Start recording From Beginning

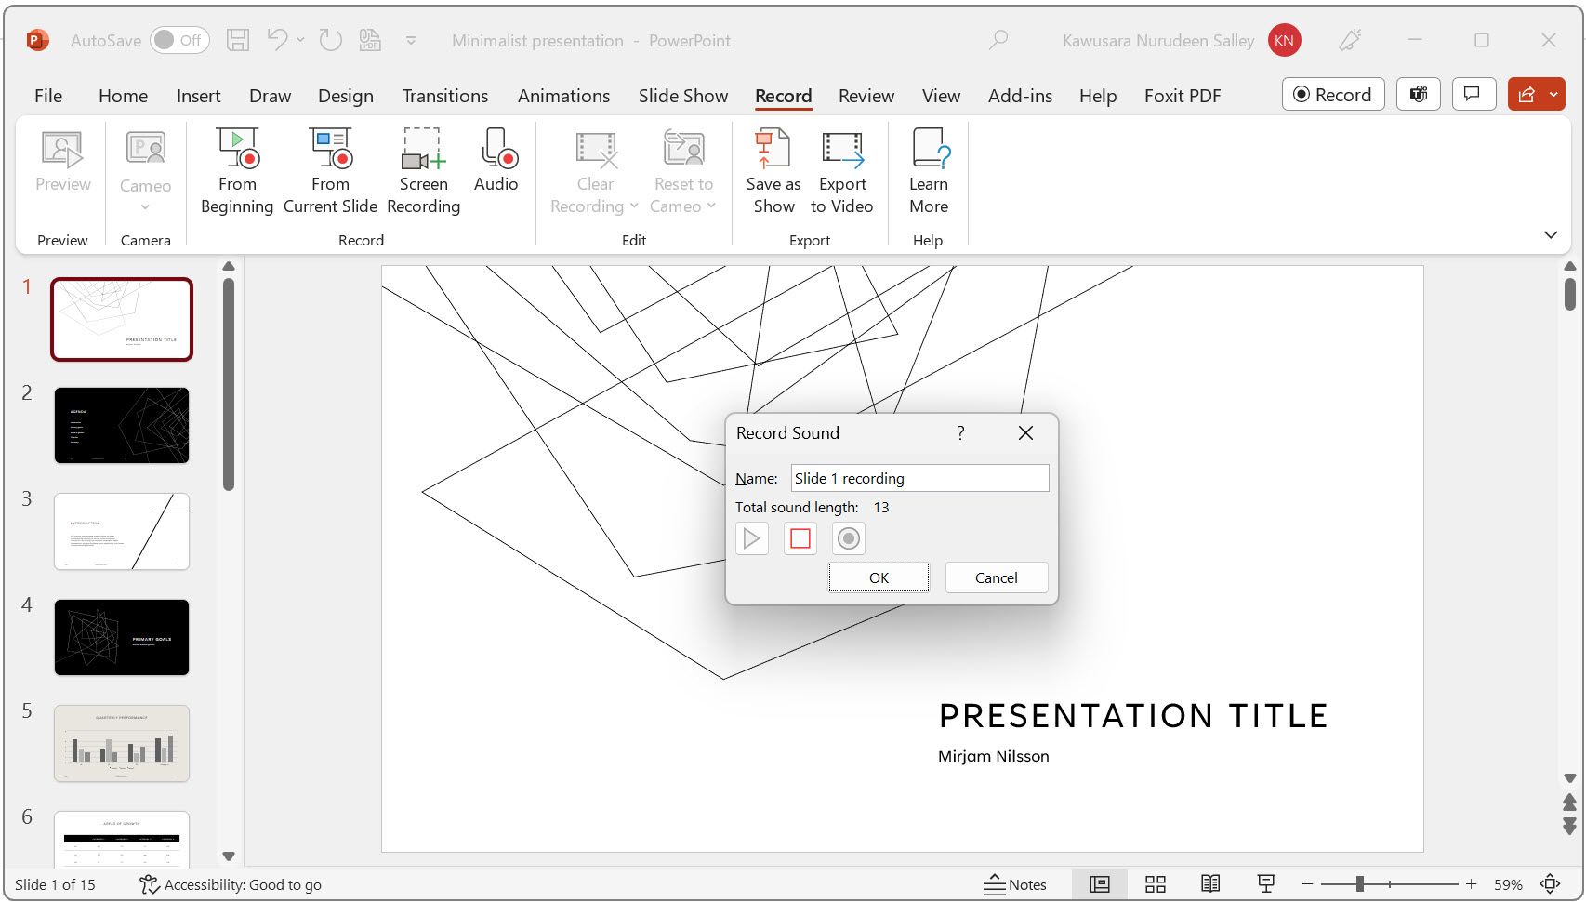pyautogui.click(x=236, y=172)
